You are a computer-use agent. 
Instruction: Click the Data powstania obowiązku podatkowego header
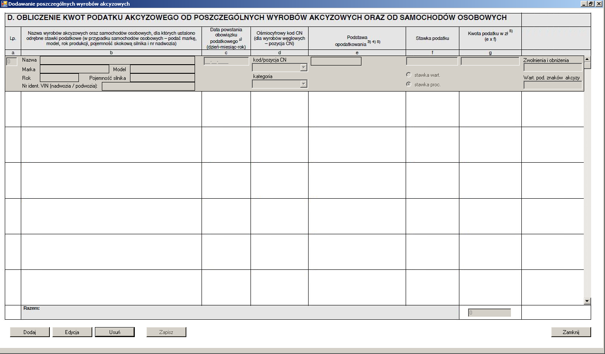(226, 38)
